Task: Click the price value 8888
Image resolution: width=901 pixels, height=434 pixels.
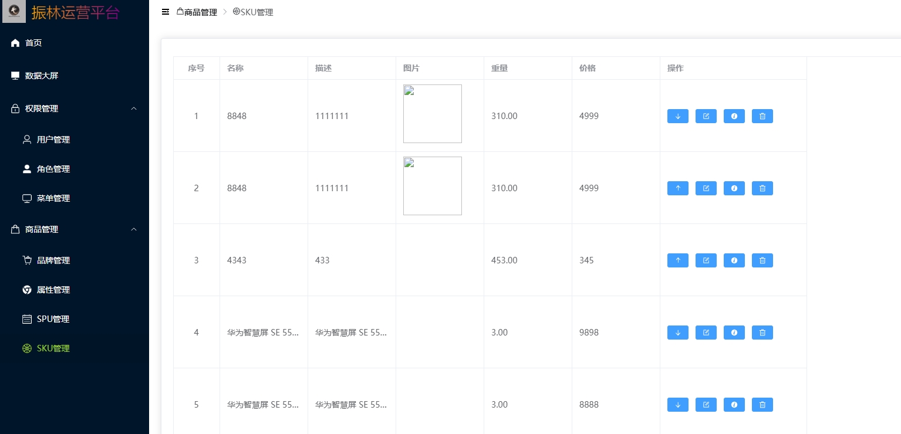Action: click(589, 405)
